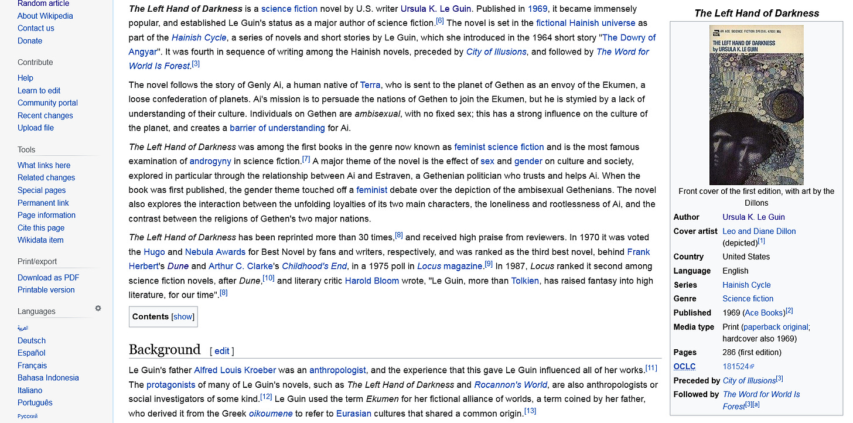Switch to the Arabic language version
Viewport: 853px width, 423px height.
23,328
